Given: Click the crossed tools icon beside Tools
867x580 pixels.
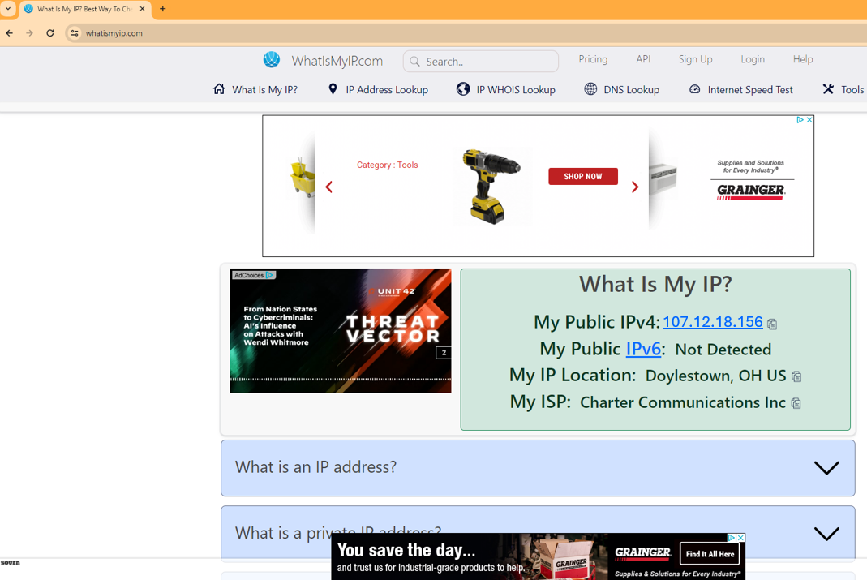Looking at the screenshot, I should (x=828, y=89).
